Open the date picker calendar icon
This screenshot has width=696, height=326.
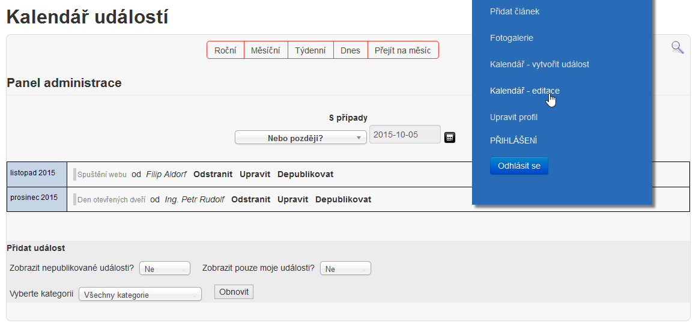[x=450, y=137]
